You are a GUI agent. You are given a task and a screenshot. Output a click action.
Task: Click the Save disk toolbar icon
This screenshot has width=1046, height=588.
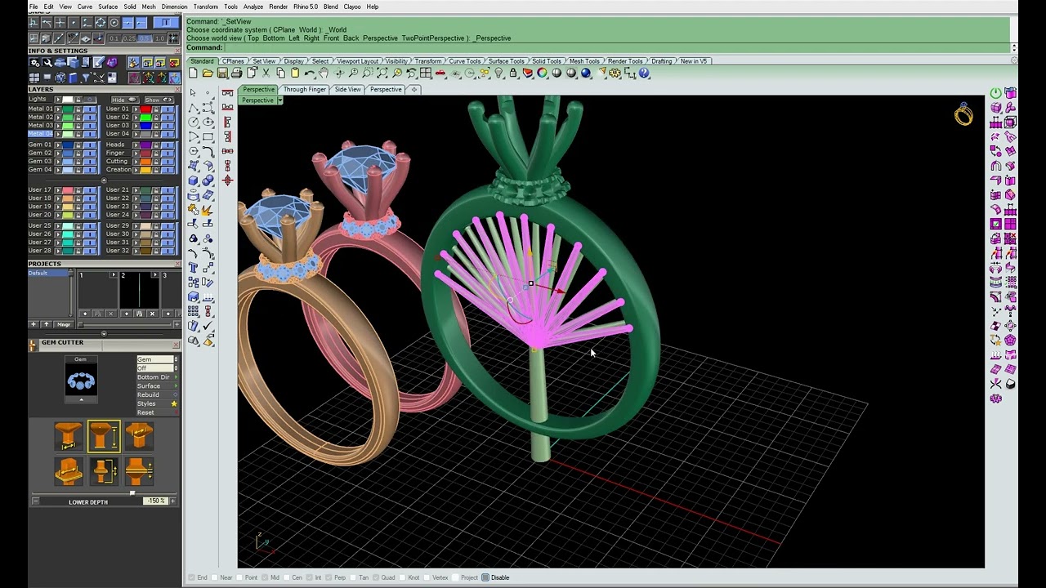tap(221, 73)
